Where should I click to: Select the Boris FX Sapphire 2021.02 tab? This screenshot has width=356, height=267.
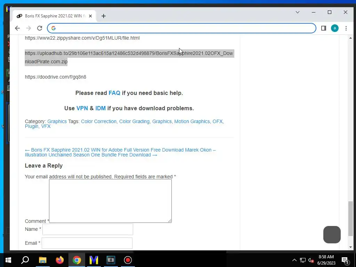point(55,16)
